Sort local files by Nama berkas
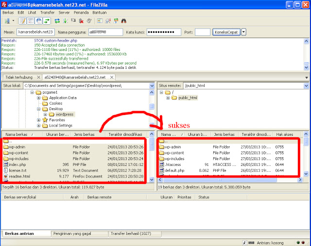 (x=23, y=134)
